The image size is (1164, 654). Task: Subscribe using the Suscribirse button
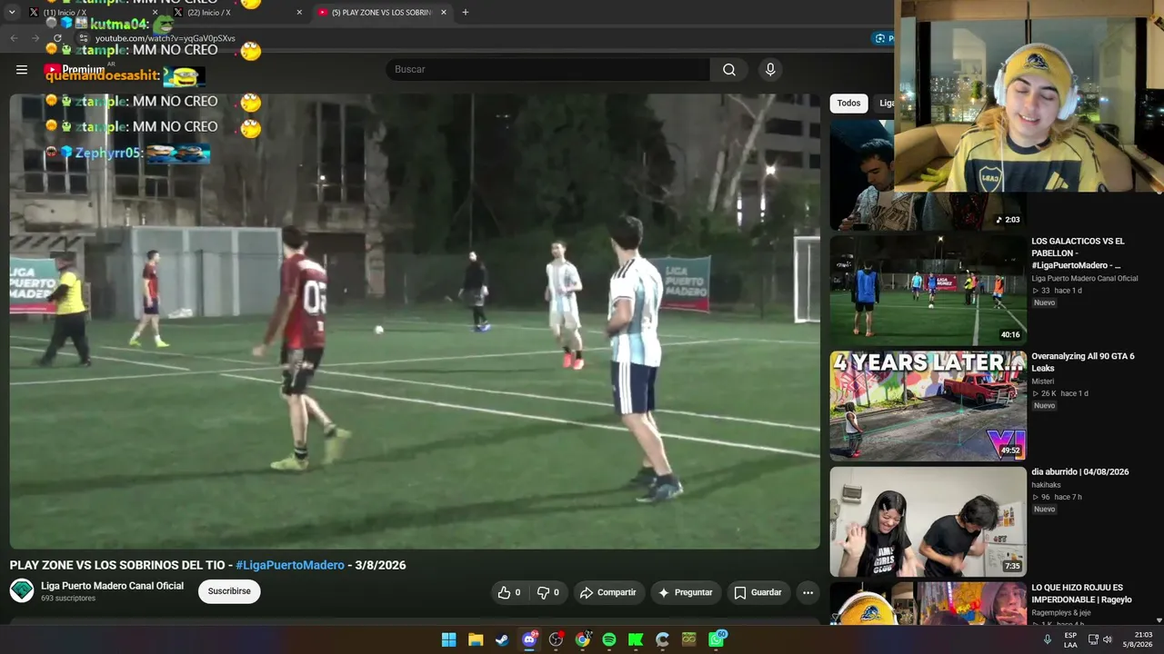pos(229,591)
